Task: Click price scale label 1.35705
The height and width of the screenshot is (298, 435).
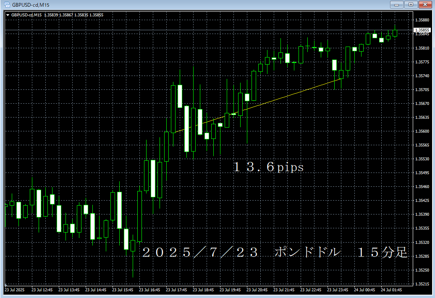Action: pyautogui.click(x=422, y=89)
